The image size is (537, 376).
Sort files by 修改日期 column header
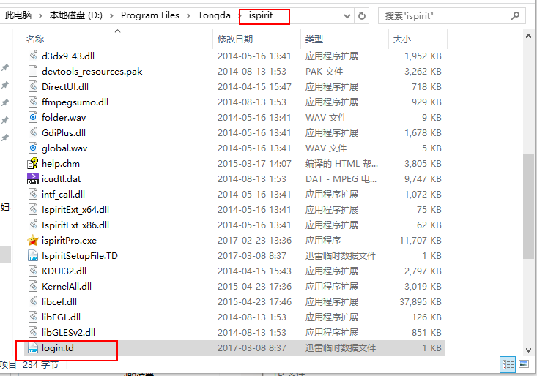point(235,40)
